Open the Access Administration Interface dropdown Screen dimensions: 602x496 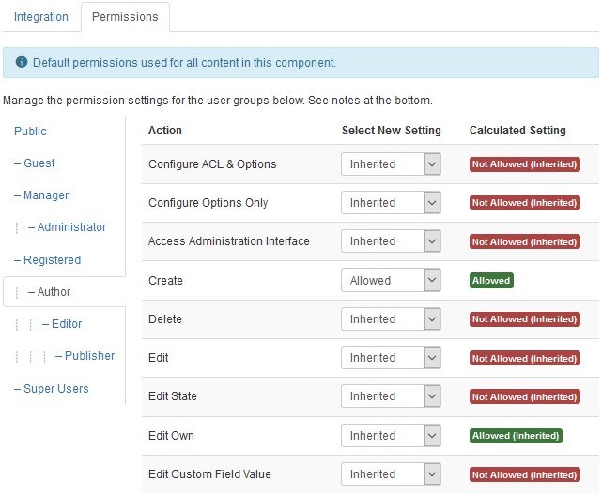click(390, 241)
